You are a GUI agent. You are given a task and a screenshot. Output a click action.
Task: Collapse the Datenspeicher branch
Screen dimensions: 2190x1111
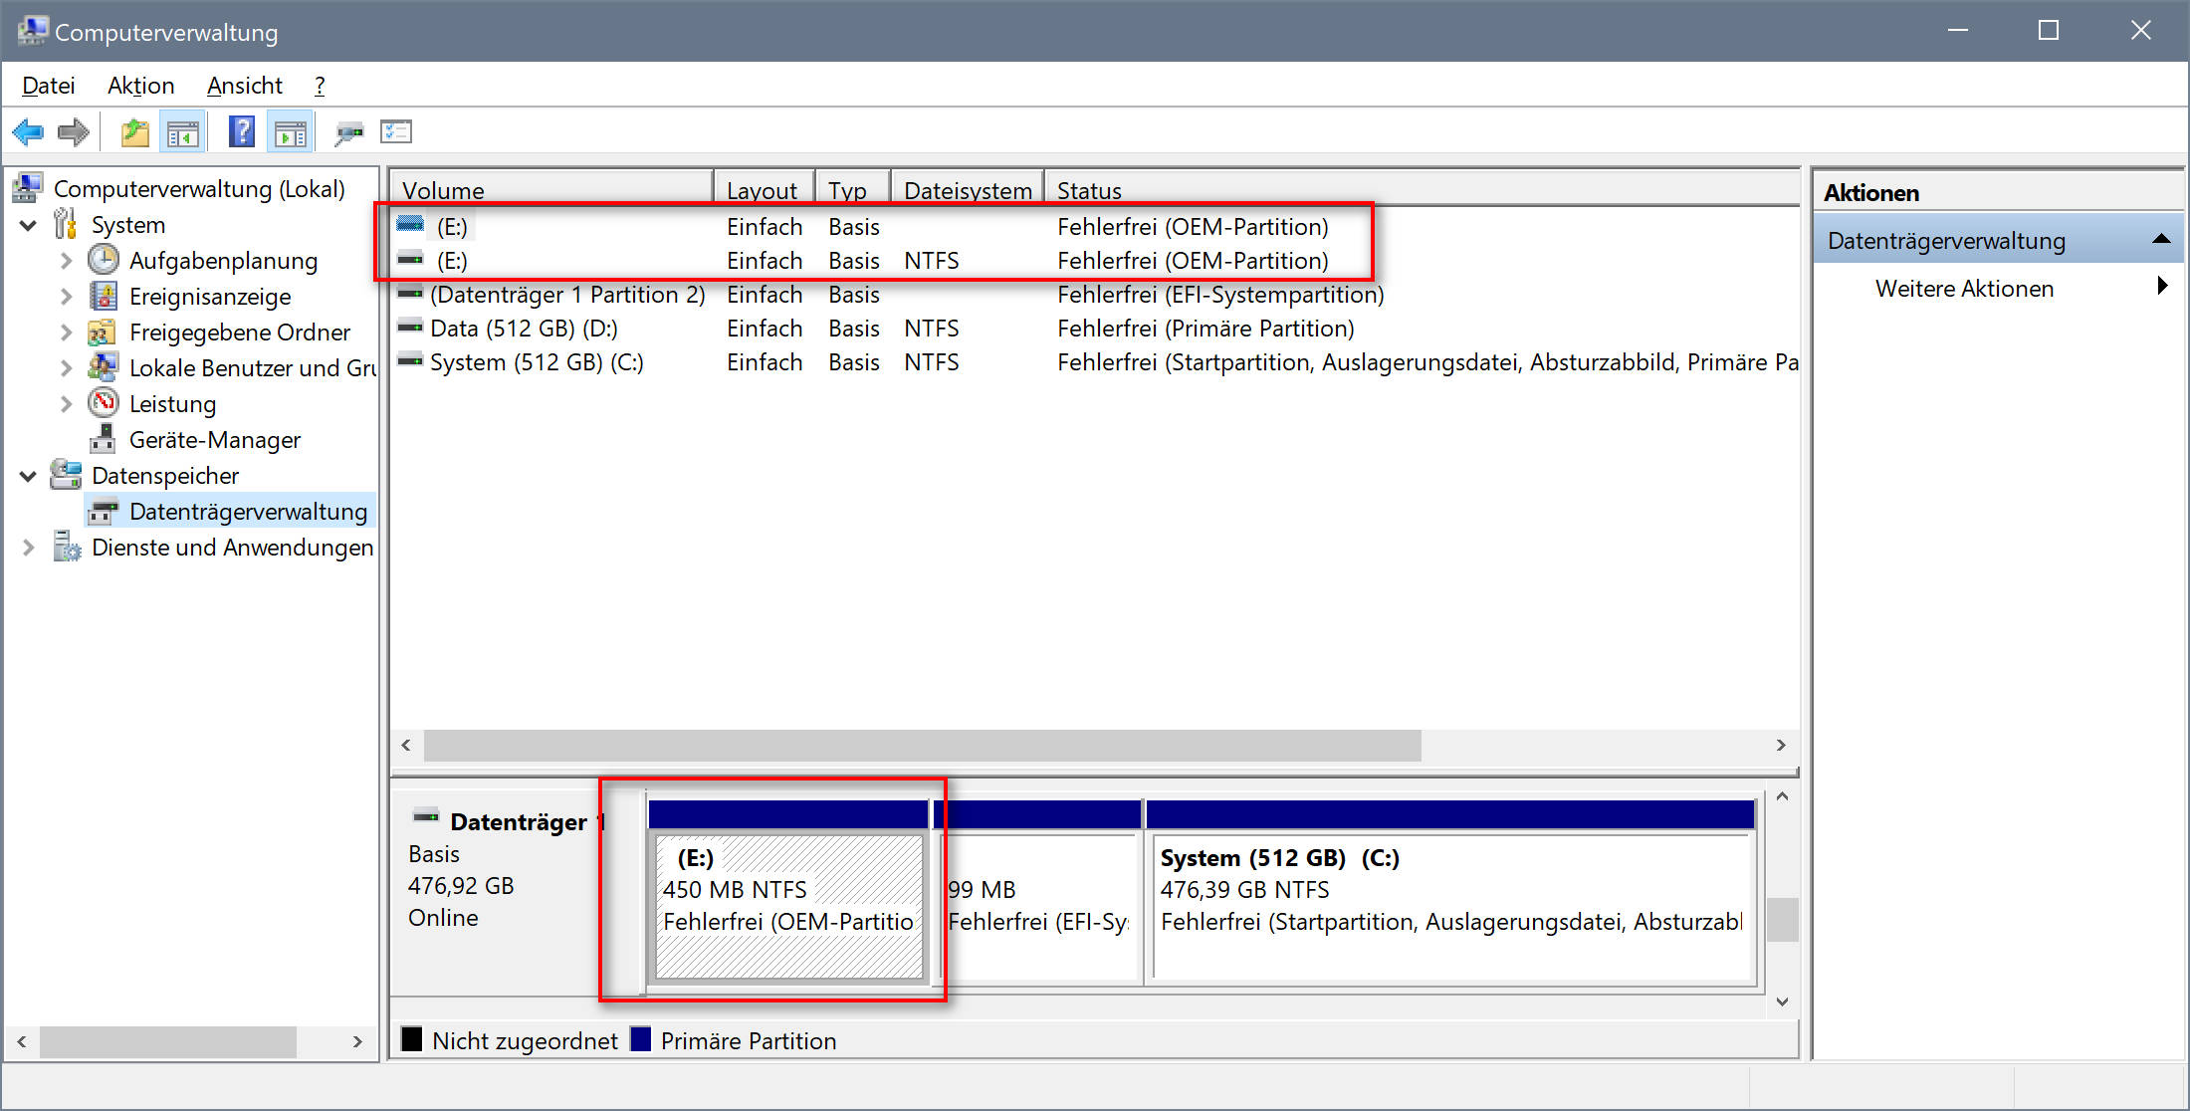28,475
